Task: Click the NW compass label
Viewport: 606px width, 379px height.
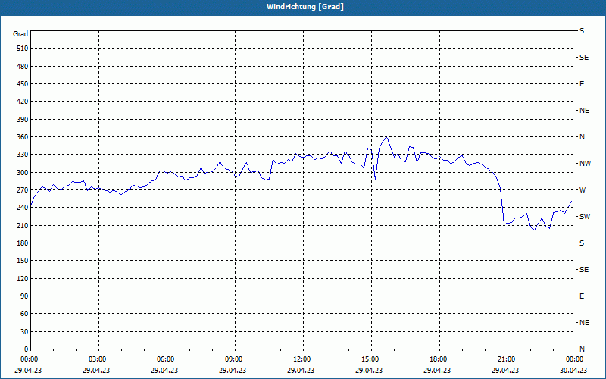Action: pos(585,164)
